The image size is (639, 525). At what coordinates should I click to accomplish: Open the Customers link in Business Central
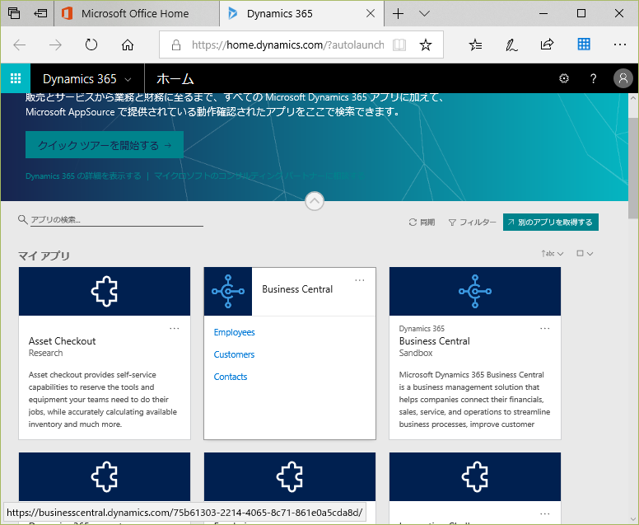point(234,354)
